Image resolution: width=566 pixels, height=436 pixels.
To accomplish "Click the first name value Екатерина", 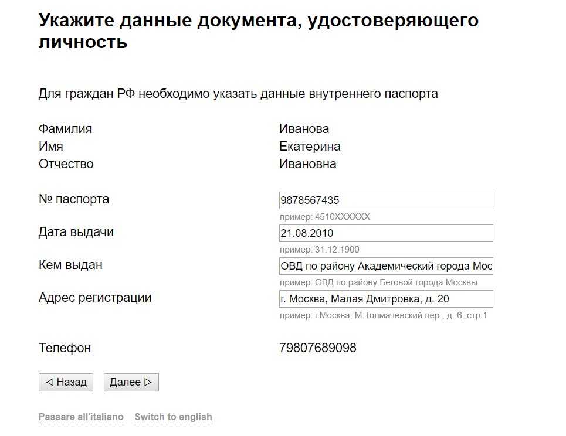I will [310, 147].
